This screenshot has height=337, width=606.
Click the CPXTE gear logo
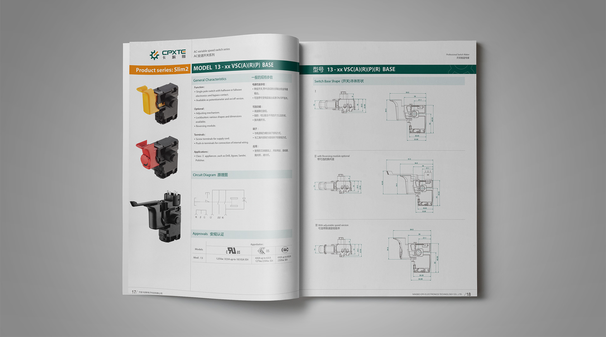pyautogui.click(x=154, y=55)
